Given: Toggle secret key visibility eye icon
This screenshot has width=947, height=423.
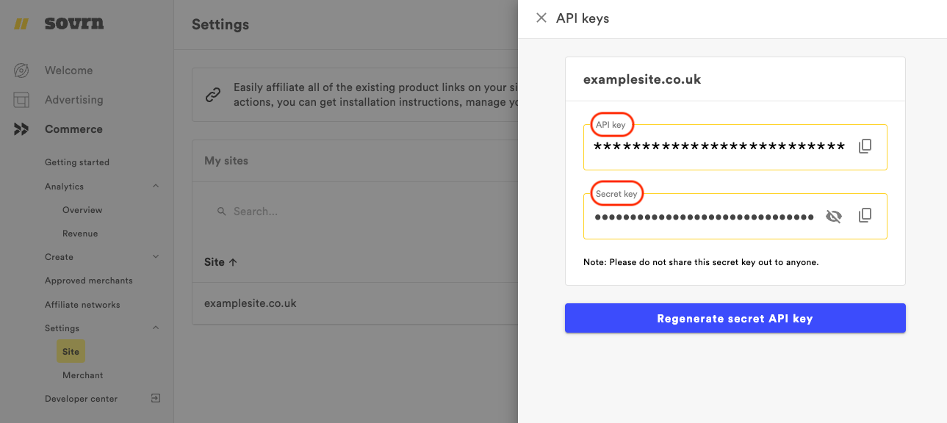Looking at the screenshot, I should (833, 216).
